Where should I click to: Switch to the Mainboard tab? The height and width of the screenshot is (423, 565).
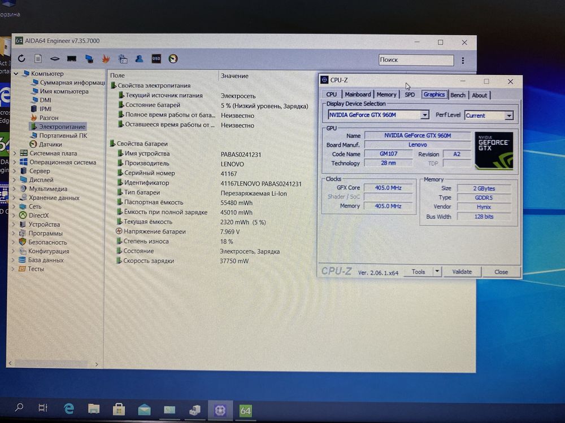358,94
